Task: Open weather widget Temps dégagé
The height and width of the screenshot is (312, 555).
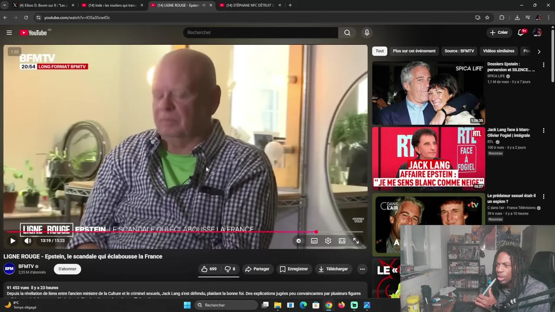Action: [21, 305]
